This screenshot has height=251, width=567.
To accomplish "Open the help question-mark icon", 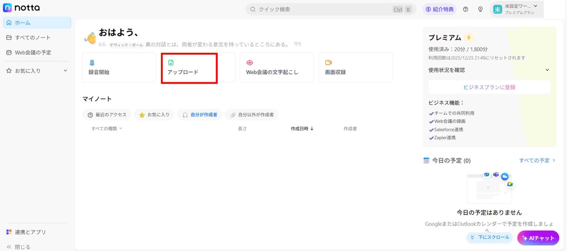I will (466, 9).
